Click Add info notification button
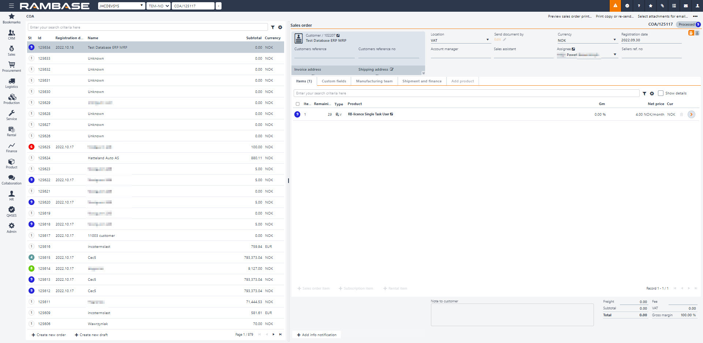This screenshot has height=343, width=703. 316,335
